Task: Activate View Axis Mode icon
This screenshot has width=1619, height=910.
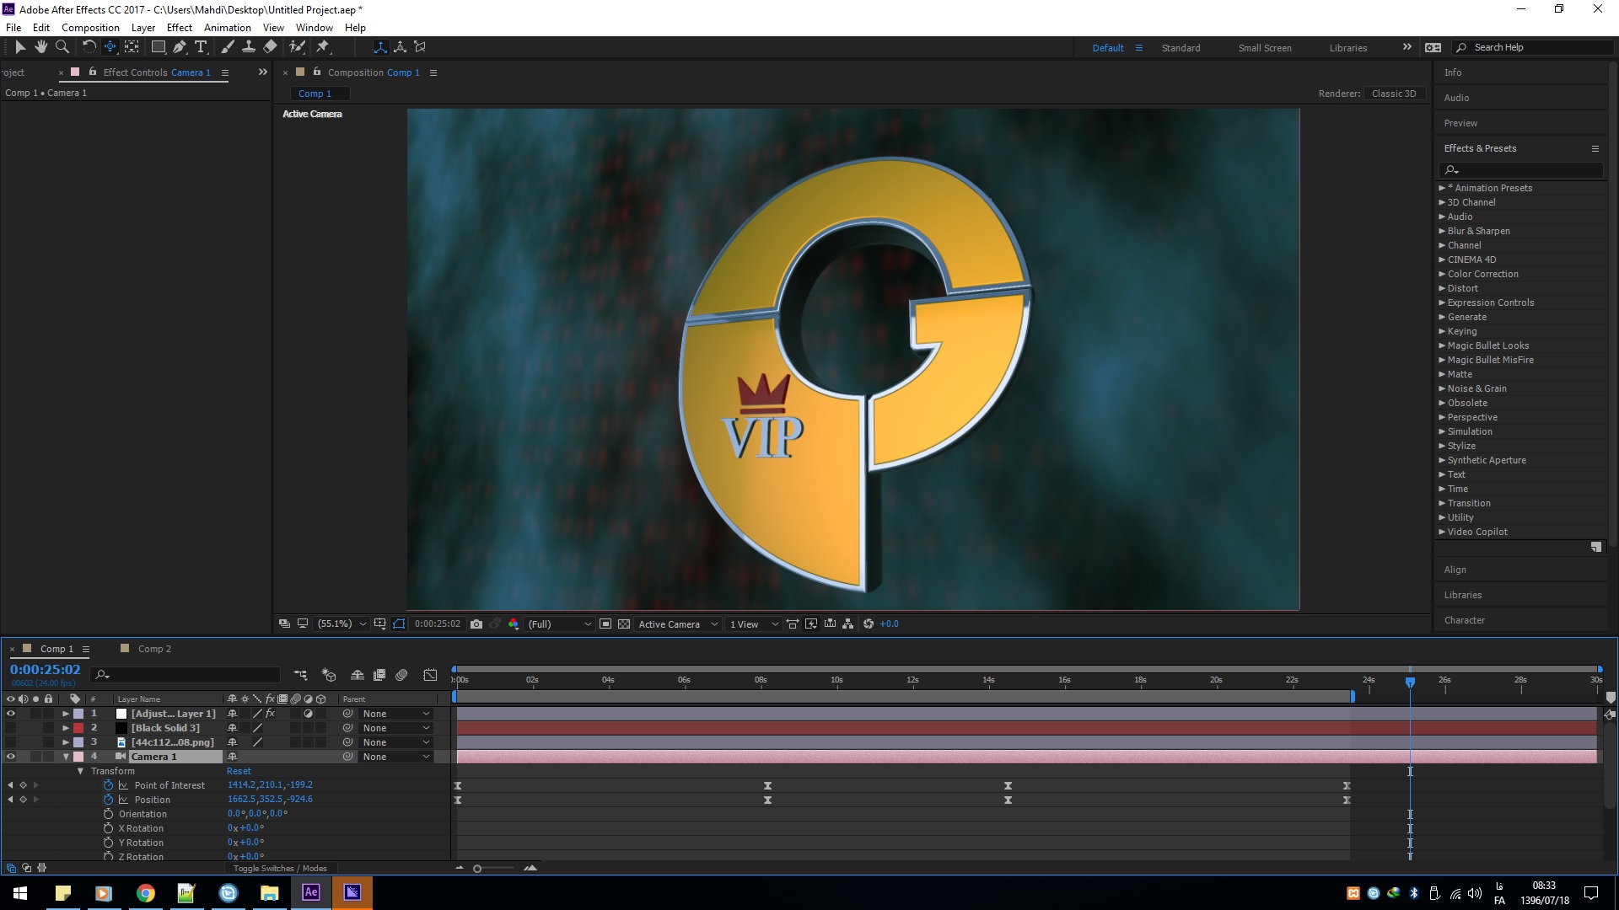Action: [420, 47]
